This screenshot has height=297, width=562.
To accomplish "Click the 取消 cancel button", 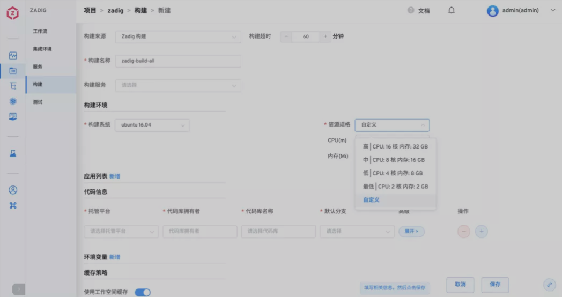I will tap(460, 285).
